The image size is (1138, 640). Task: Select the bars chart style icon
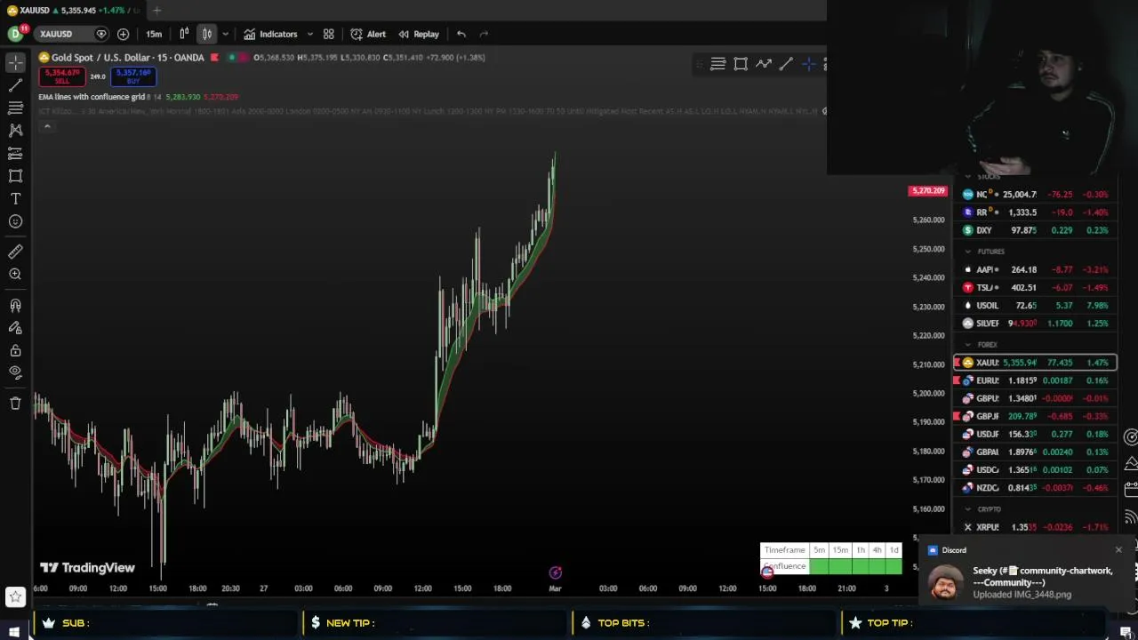(184, 34)
